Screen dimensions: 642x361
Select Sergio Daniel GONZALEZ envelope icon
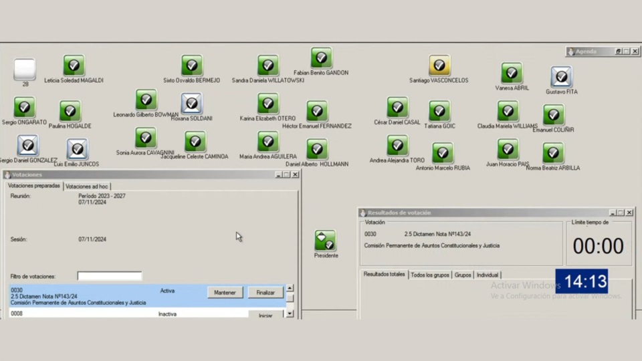click(x=28, y=145)
